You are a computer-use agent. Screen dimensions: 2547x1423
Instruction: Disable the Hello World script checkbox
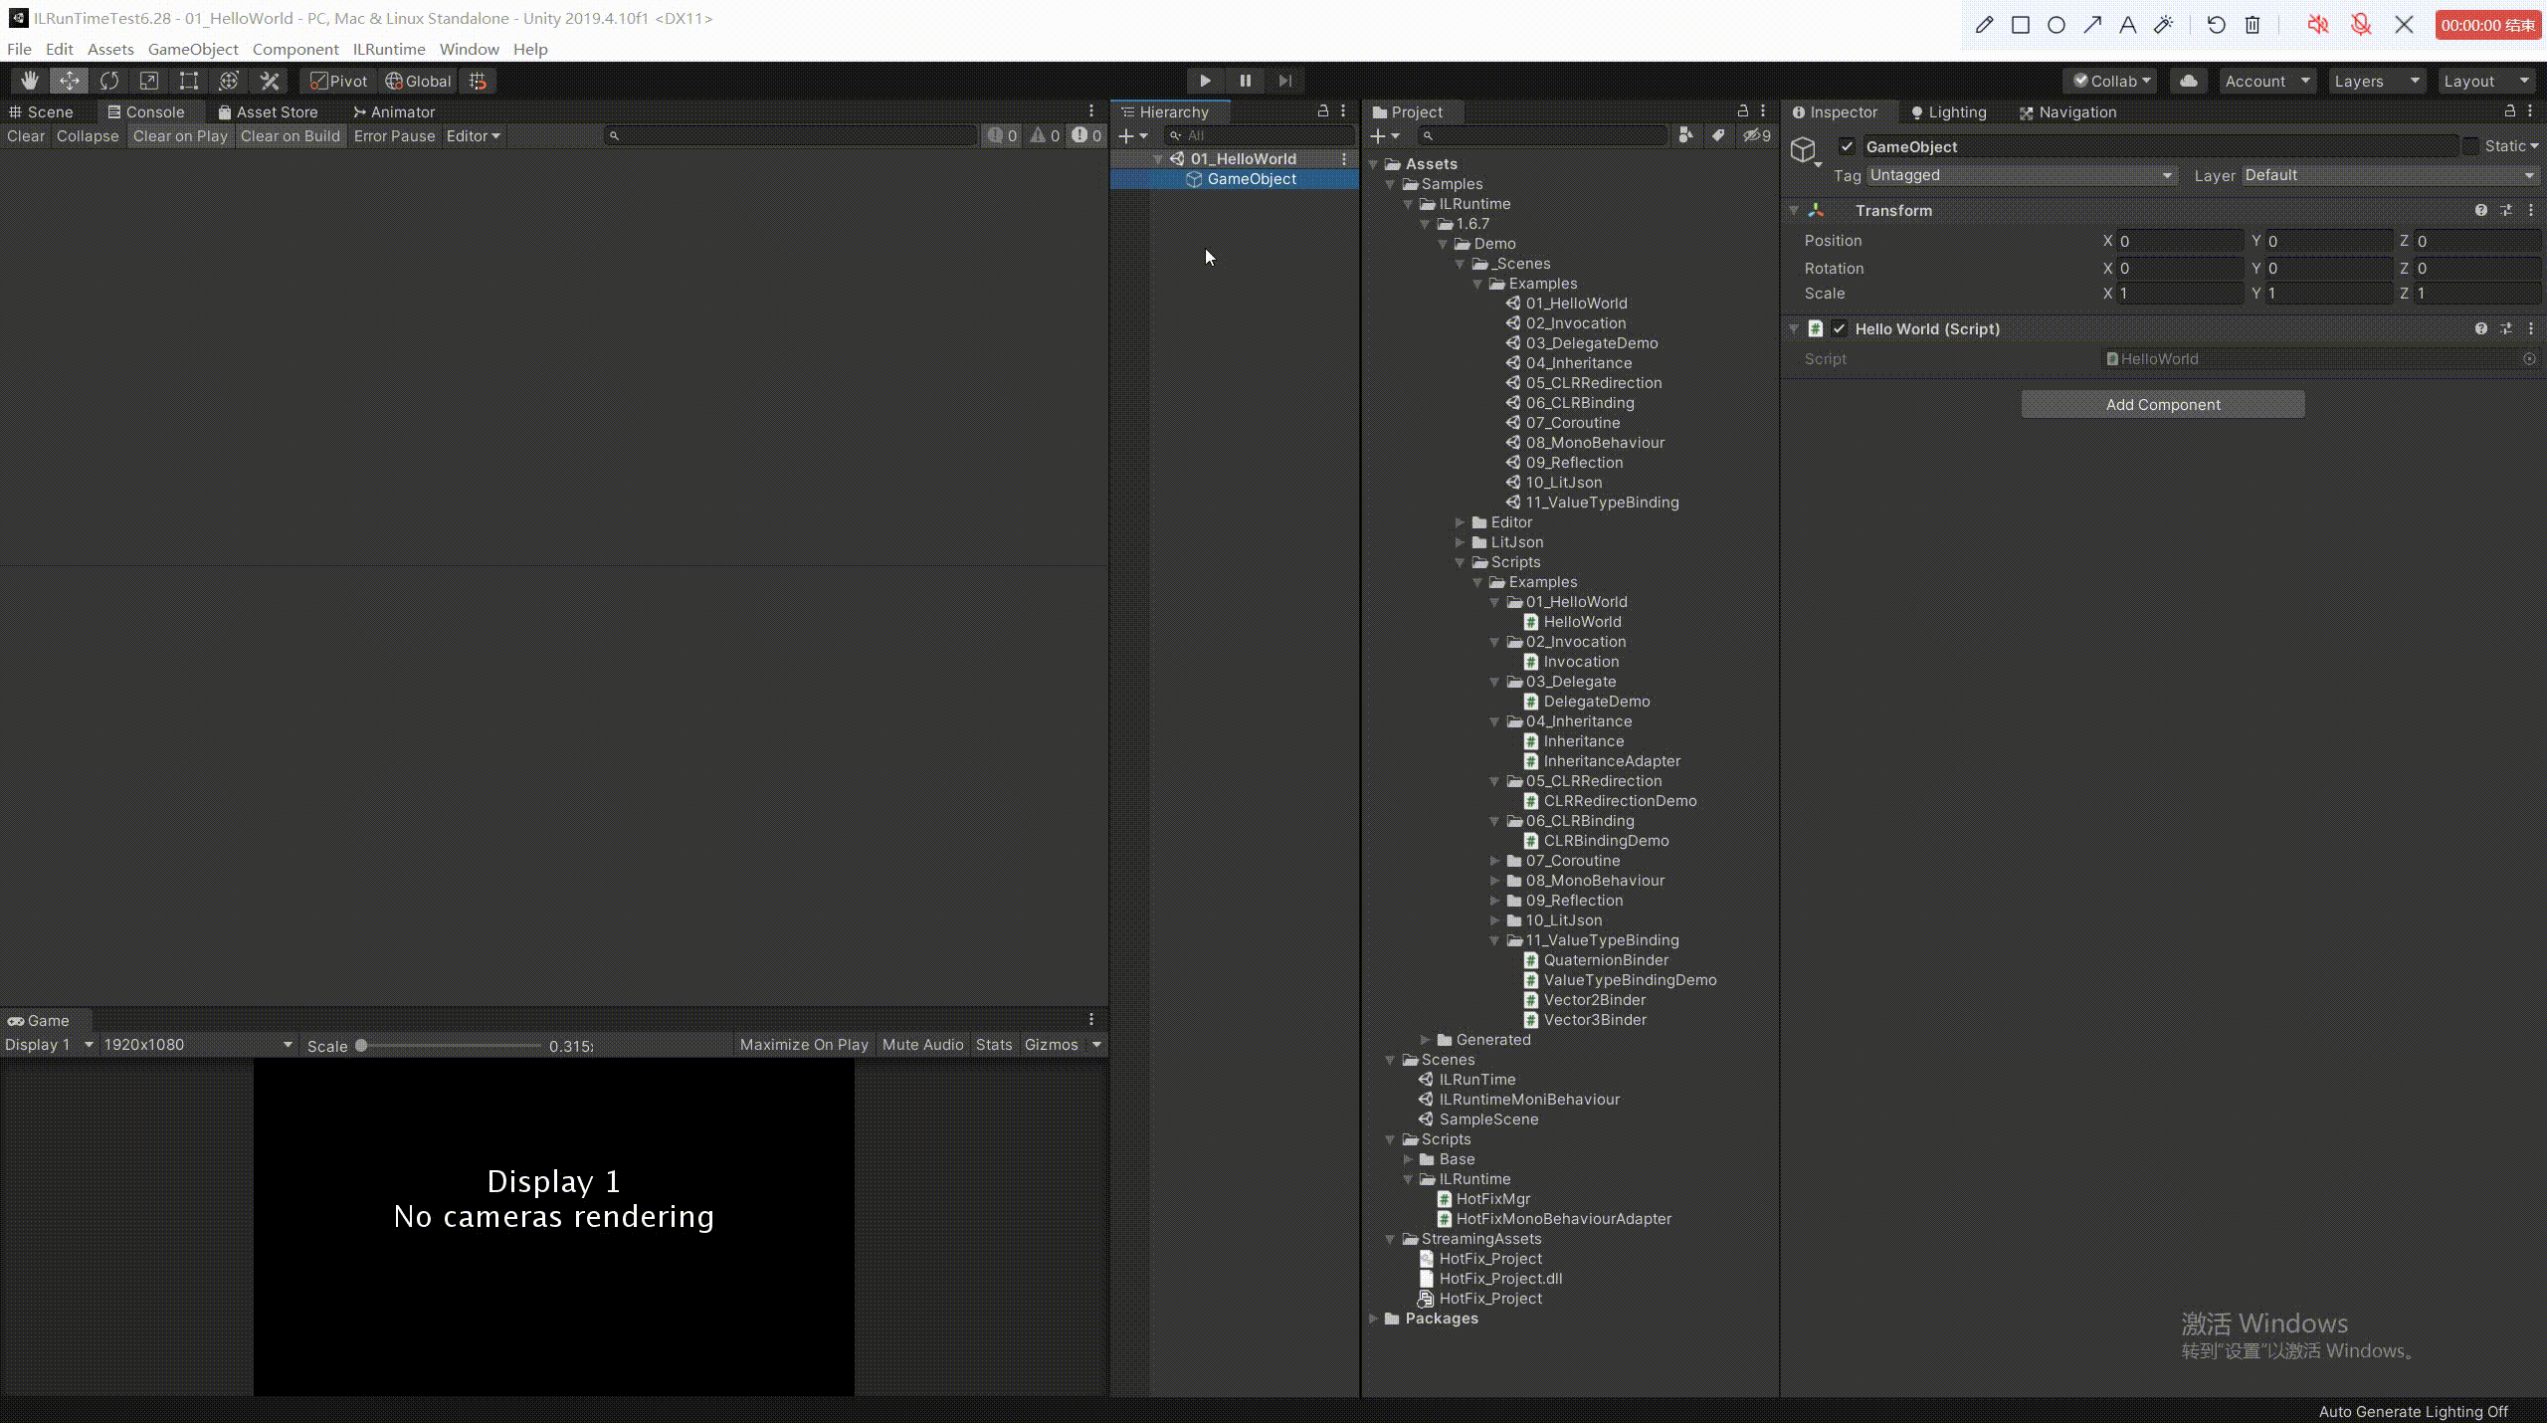1839,328
